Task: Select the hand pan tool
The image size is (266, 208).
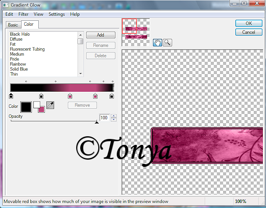Action: [157, 42]
